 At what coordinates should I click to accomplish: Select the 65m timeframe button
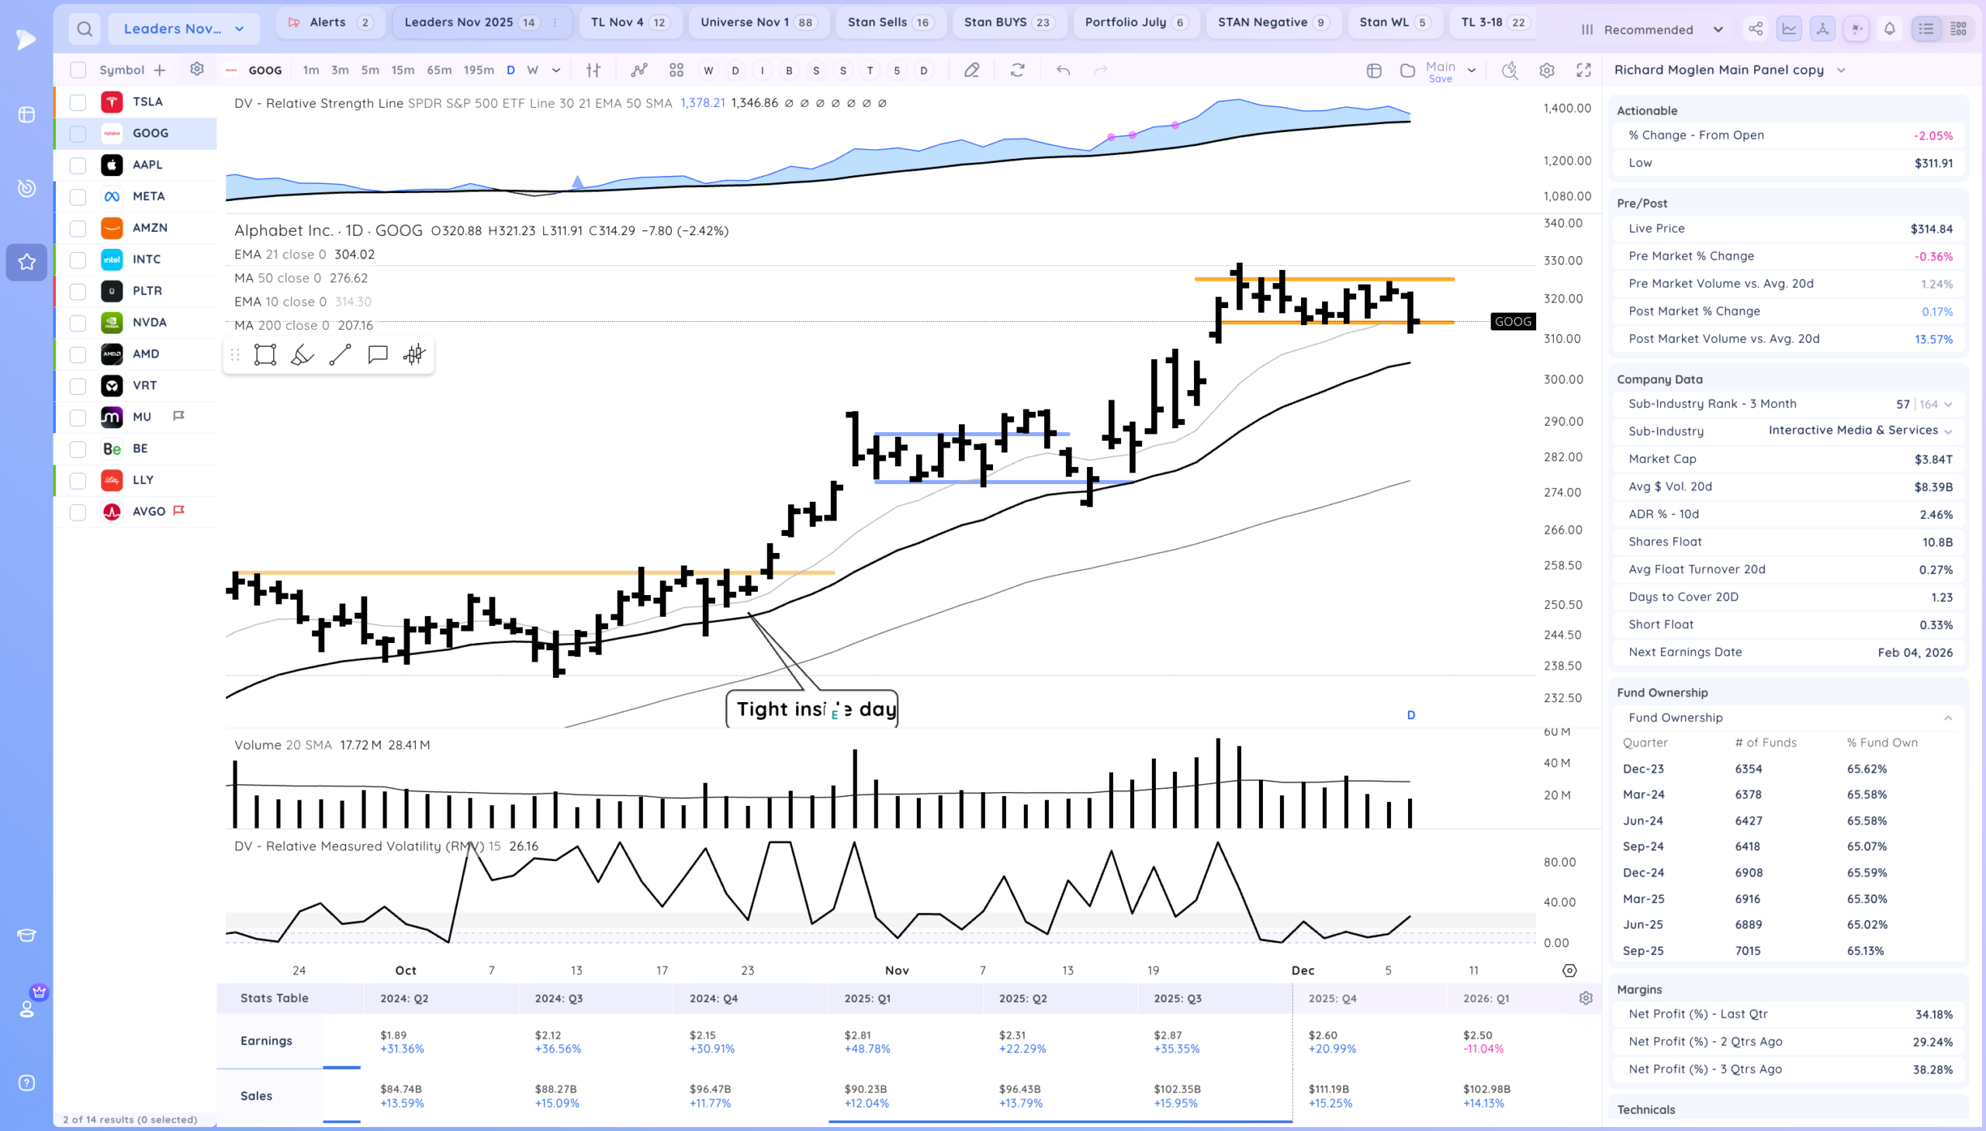(439, 71)
